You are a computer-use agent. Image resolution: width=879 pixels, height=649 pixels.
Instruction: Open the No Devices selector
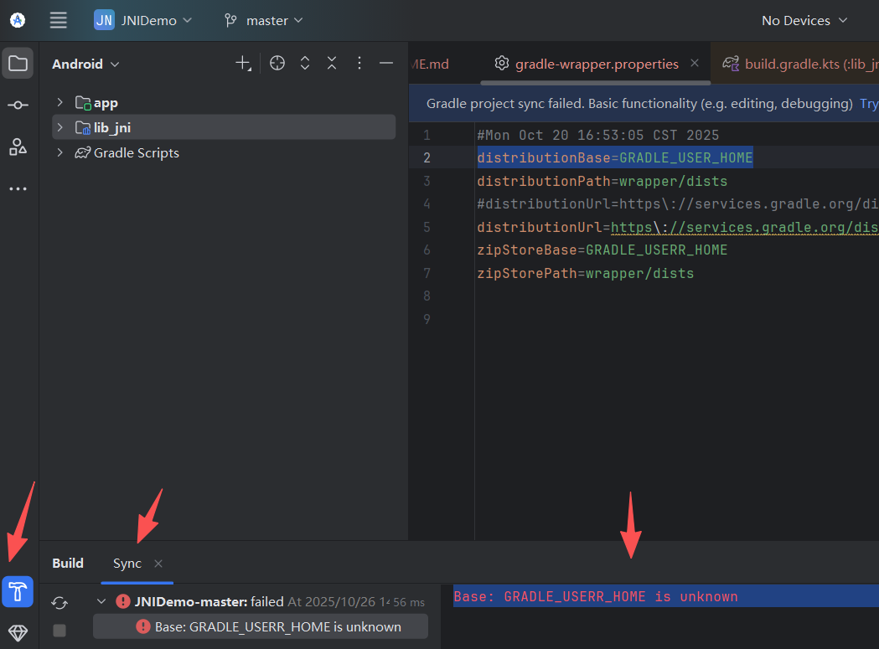pos(804,20)
